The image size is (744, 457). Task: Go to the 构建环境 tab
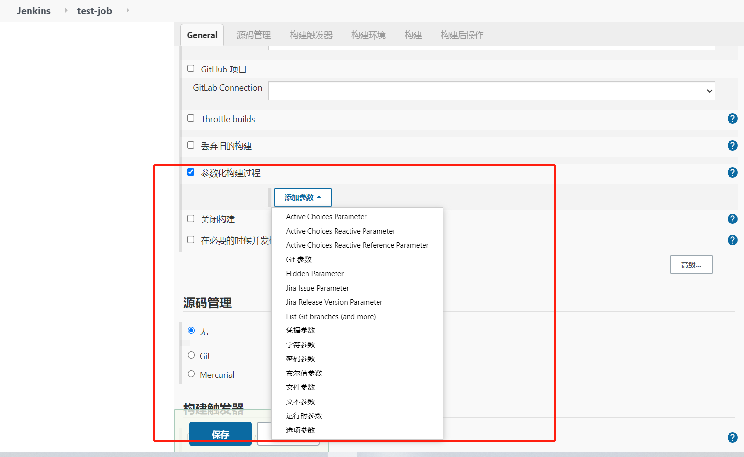click(369, 35)
